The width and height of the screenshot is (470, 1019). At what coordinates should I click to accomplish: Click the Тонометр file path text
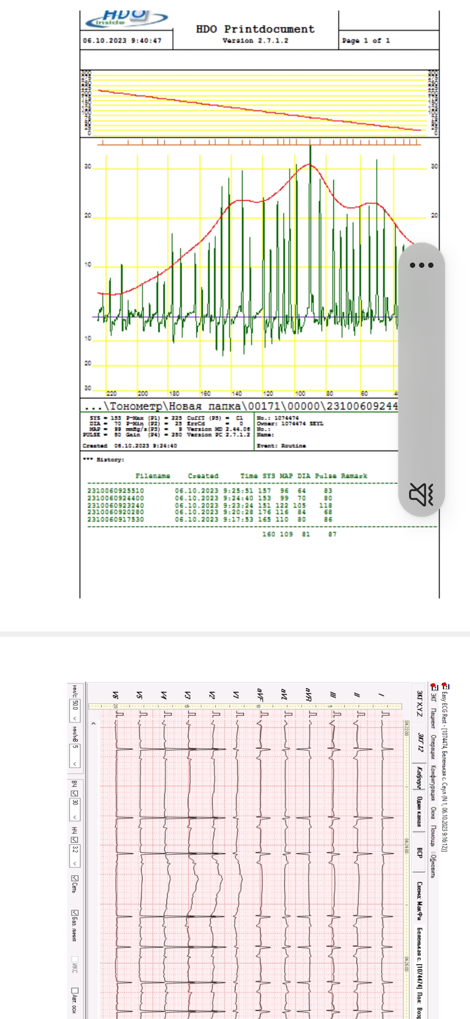241,406
